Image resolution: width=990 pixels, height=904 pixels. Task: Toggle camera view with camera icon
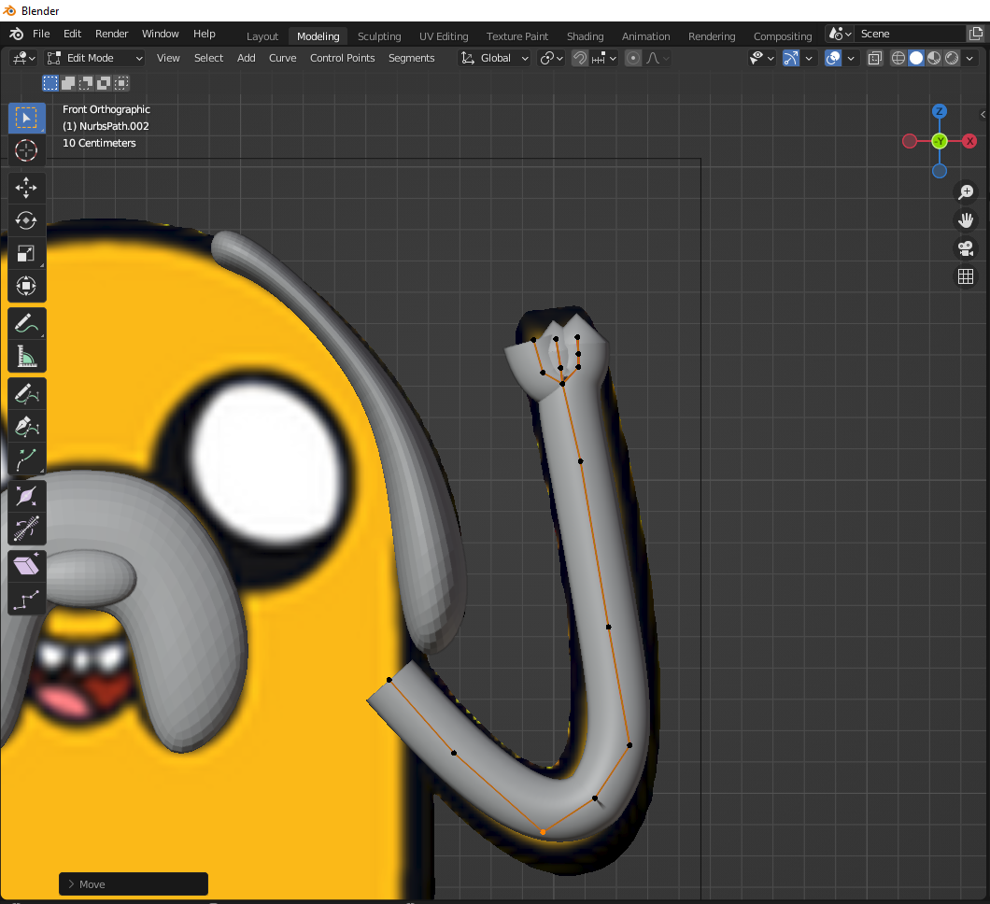966,248
